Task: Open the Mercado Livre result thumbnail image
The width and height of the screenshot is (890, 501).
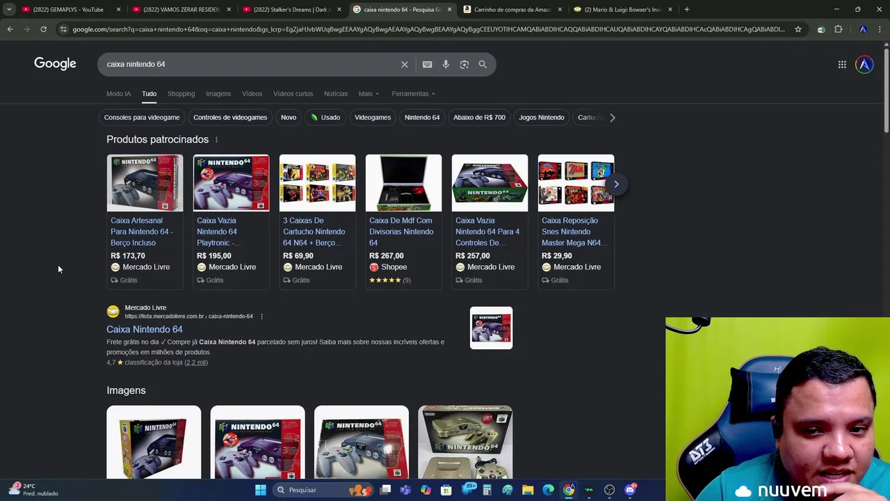Action: tap(491, 328)
